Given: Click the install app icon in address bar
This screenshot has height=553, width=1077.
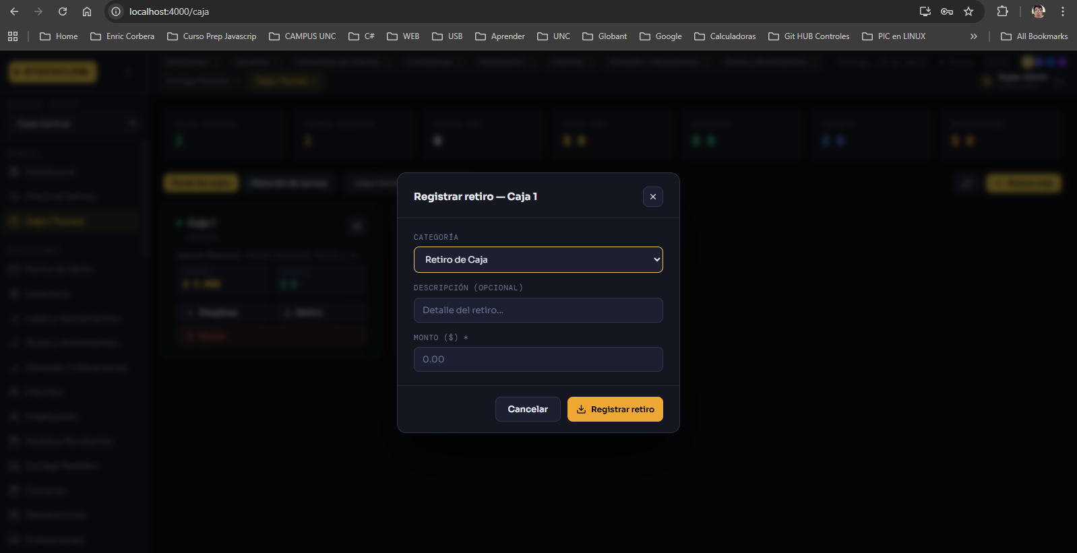Looking at the screenshot, I should coord(925,11).
